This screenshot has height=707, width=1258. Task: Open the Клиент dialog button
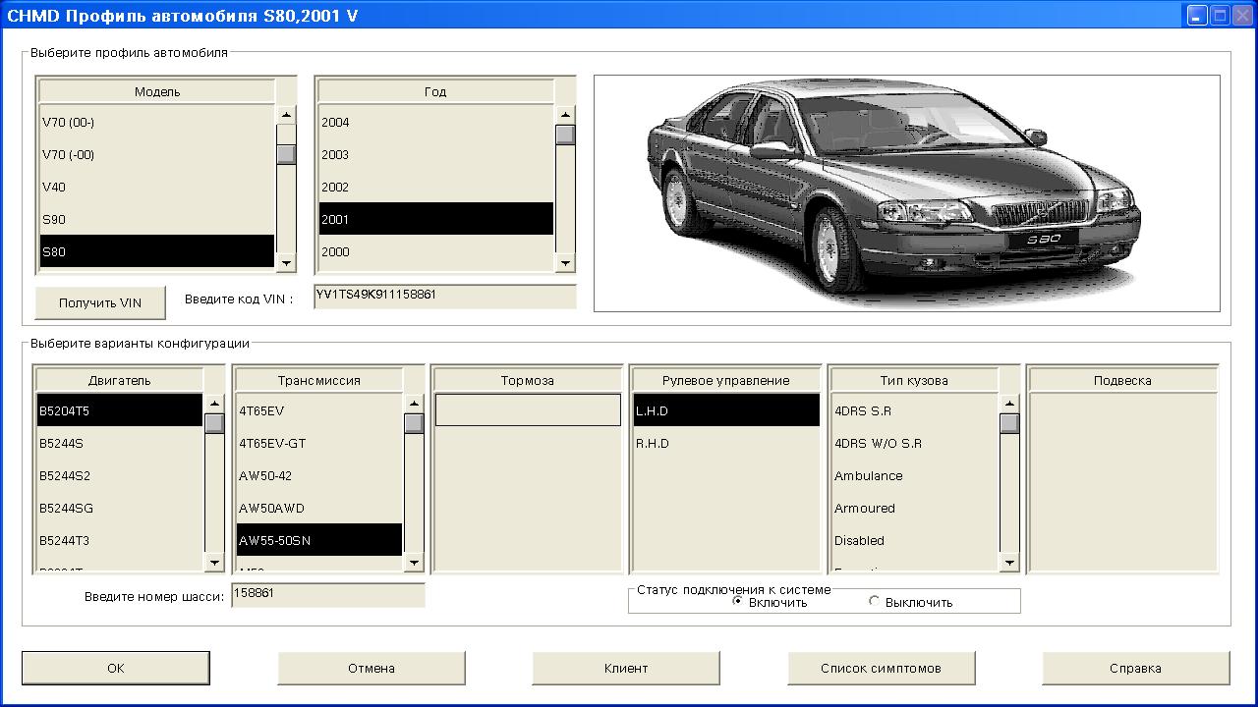(626, 668)
